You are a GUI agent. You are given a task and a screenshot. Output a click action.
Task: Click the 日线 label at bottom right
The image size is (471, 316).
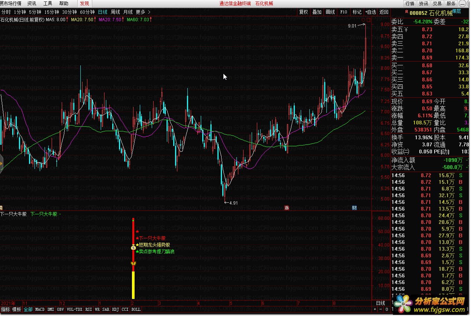tap(381, 303)
